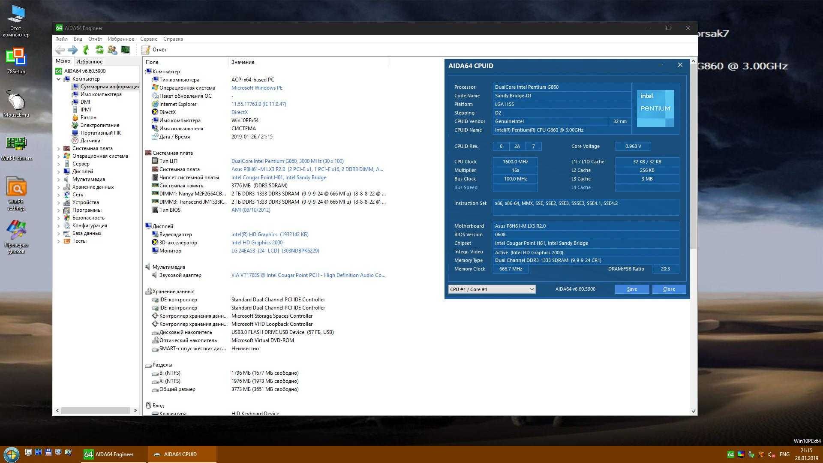The height and width of the screenshot is (463, 823).
Task: Expand the Сеть tree node
Action: [x=59, y=195]
